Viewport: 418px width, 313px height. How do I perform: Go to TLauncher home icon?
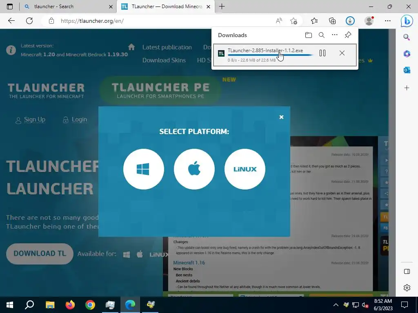pos(131,47)
